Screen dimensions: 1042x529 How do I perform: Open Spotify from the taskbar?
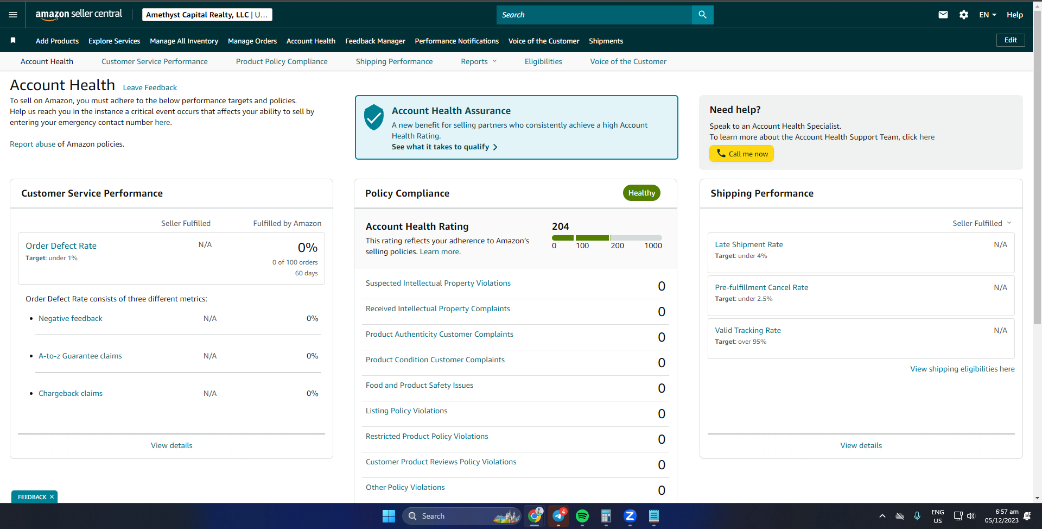point(582,516)
